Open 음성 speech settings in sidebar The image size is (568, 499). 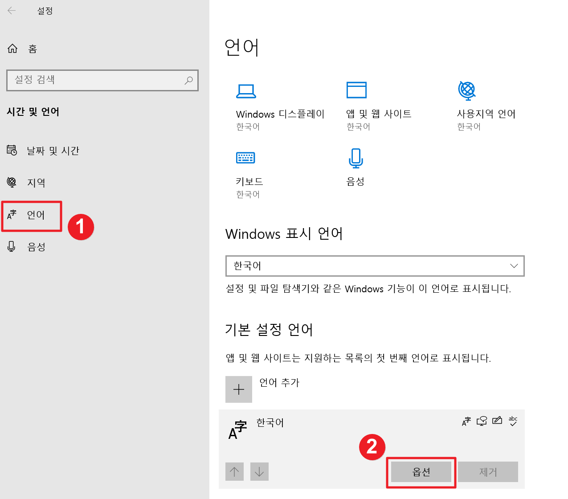click(26, 247)
